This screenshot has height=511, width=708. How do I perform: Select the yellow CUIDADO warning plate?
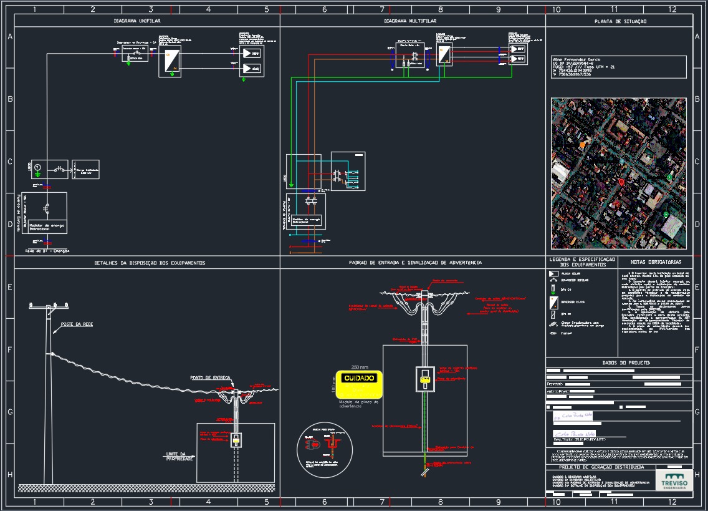(x=359, y=385)
